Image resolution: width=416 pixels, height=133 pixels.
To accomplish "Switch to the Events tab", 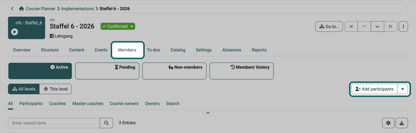I will point(101,50).
